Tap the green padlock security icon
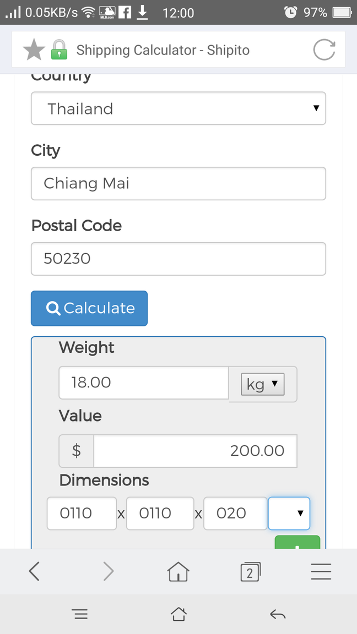Screen dimensions: 357x634 pyautogui.click(x=59, y=50)
